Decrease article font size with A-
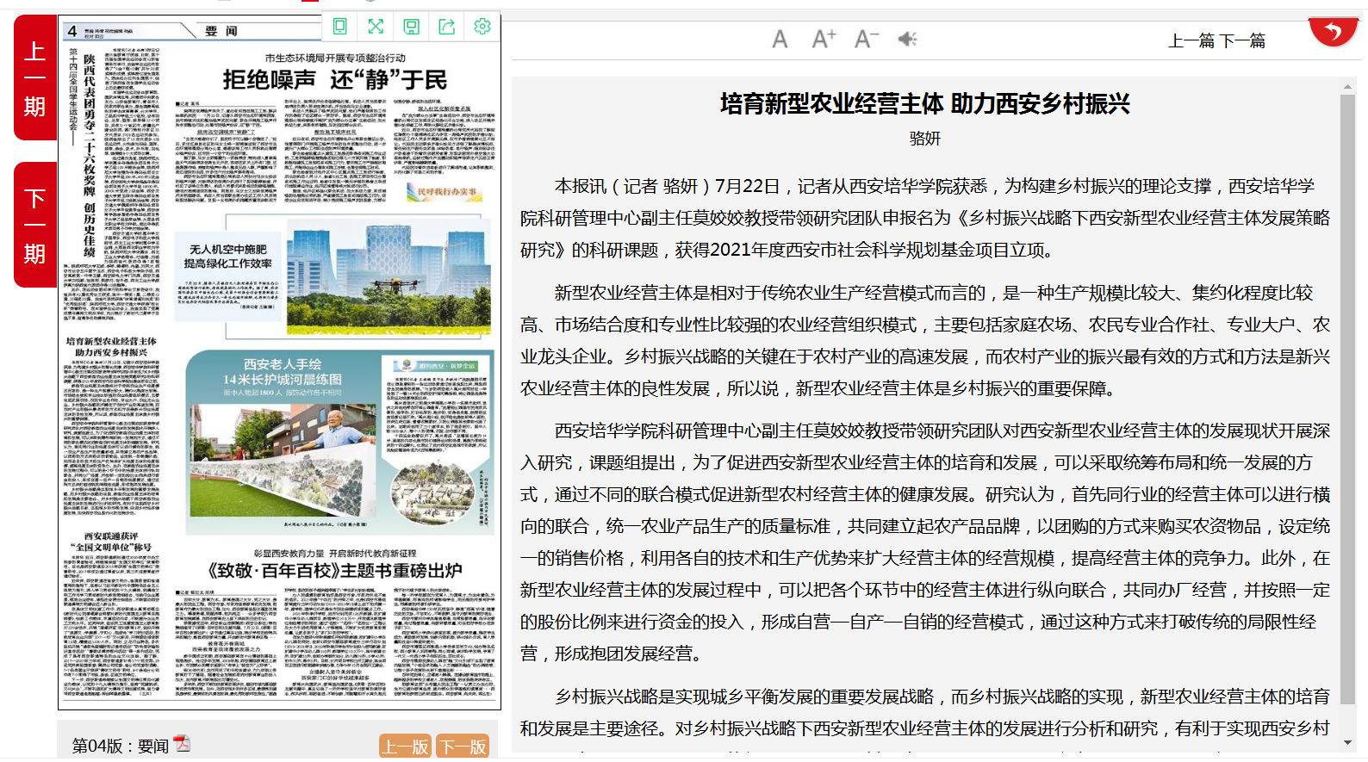The image size is (1368, 762). click(x=866, y=40)
